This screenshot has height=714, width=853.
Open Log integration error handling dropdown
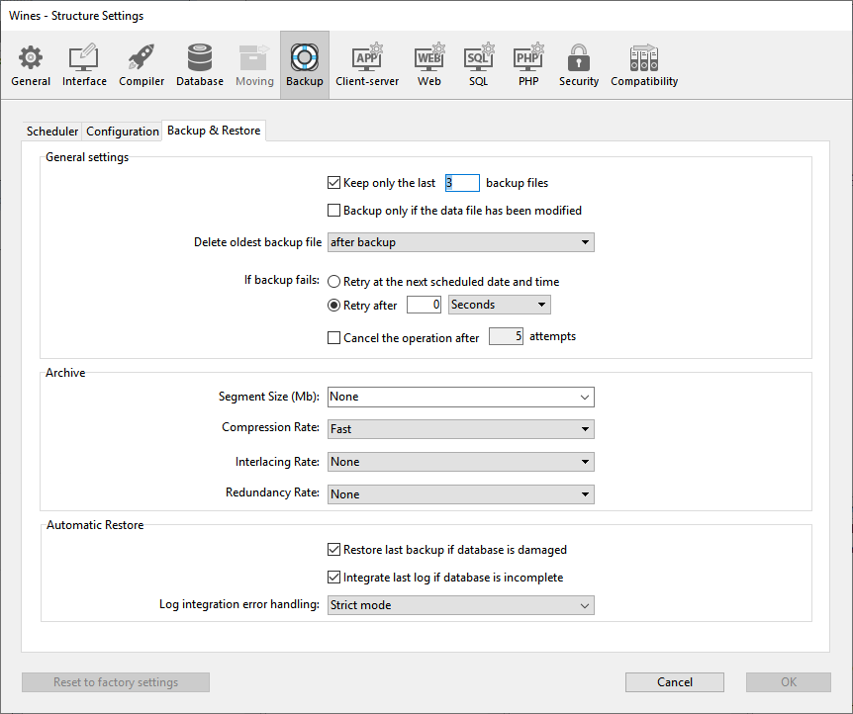460,605
